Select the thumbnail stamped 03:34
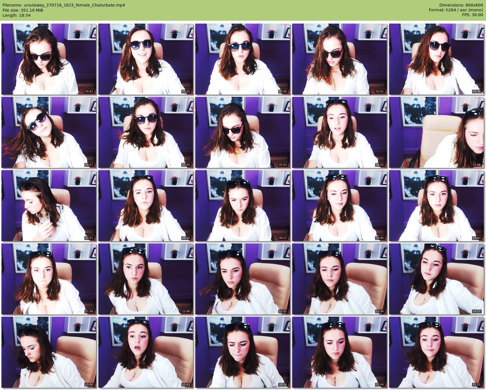Screen dimensions: 486x390 coord(437,59)
